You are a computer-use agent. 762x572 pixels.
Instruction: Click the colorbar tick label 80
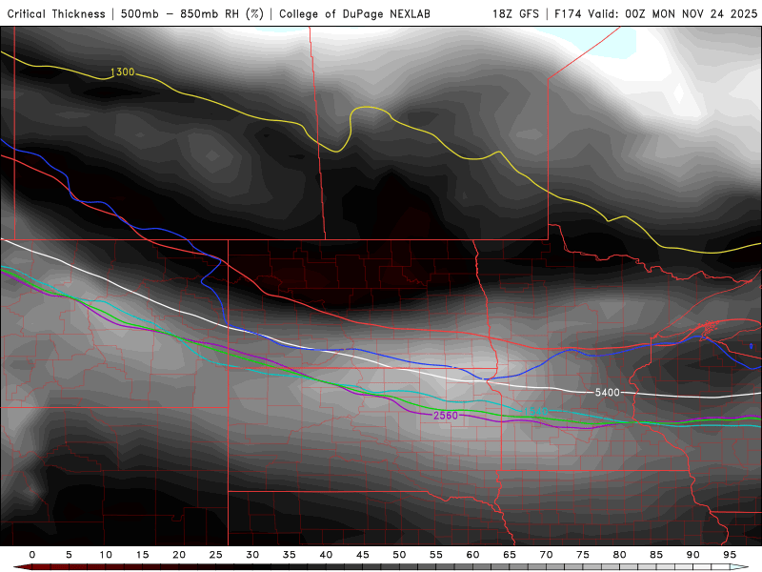click(619, 555)
